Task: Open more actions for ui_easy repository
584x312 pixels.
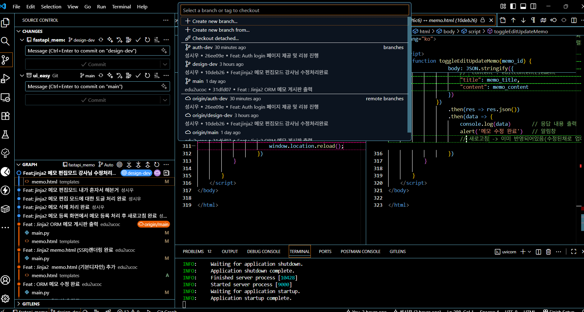Action: click(166, 75)
